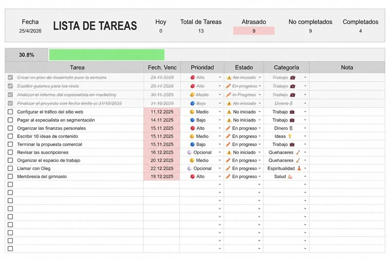Click the warning icon for Revisar las suscripciones status
The image size is (390, 260).
229,152
